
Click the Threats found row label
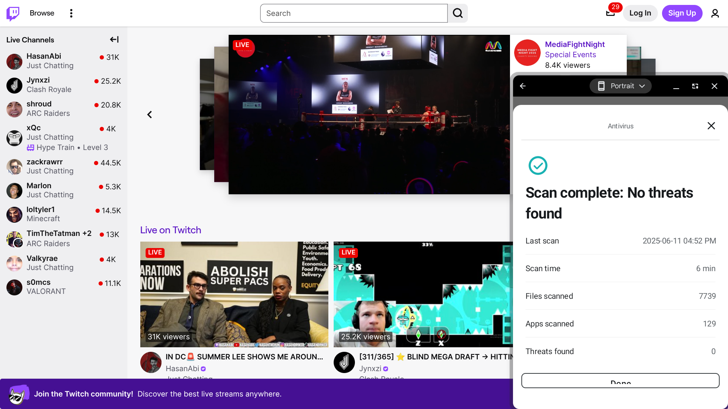pyautogui.click(x=549, y=351)
